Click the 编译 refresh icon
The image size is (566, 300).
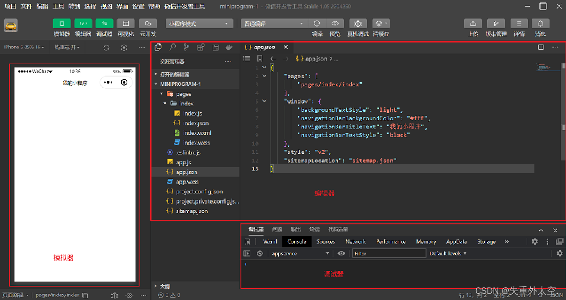pos(317,23)
